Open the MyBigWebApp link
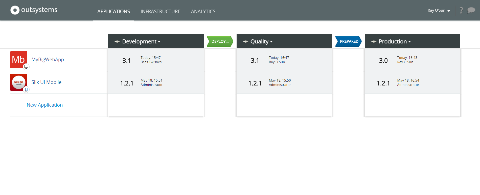The width and height of the screenshot is (480, 195). (x=48, y=59)
